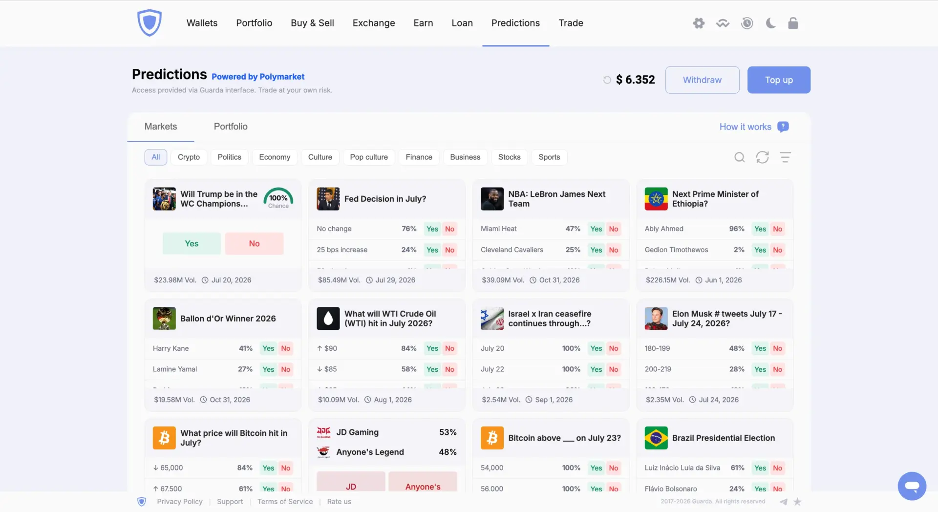This screenshot has width=938, height=512.
Task: Click the footer Guarda shield icon
Action: coord(142,502)
